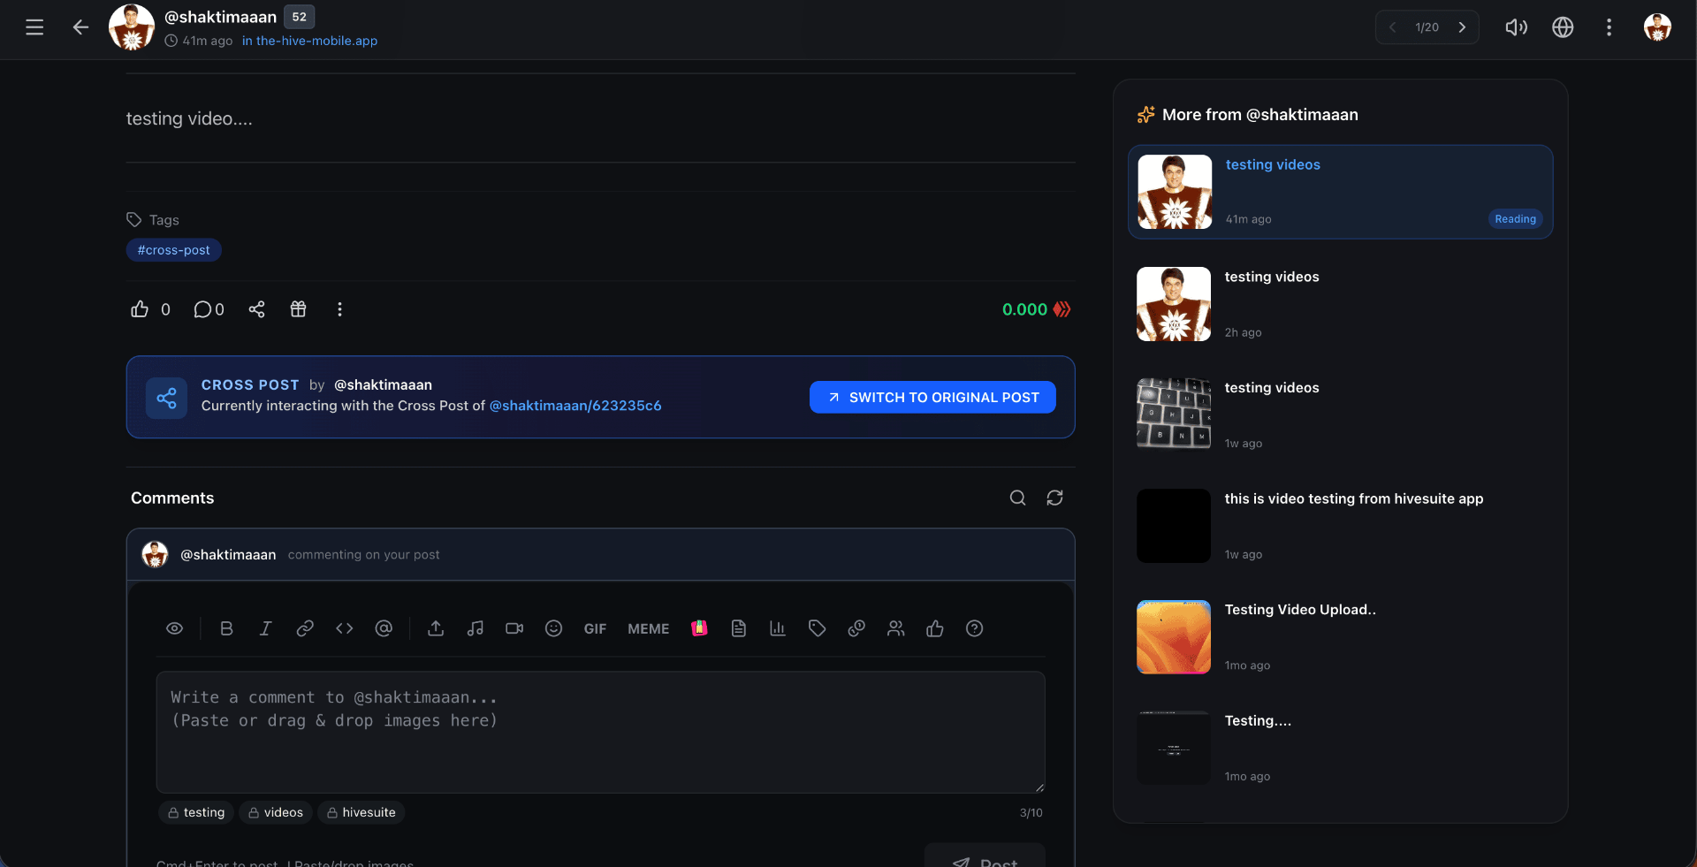The height and width of the screenshot is (867, 1697).
Task: Insert a link in comment editor
Action: tap(305, 628)
